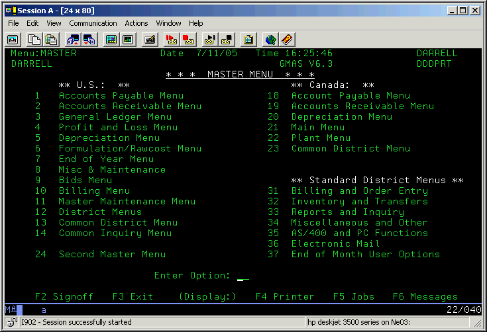Open the Window menu
The image size is (487, 332).
pyautogui.click(x=168, y=23)
